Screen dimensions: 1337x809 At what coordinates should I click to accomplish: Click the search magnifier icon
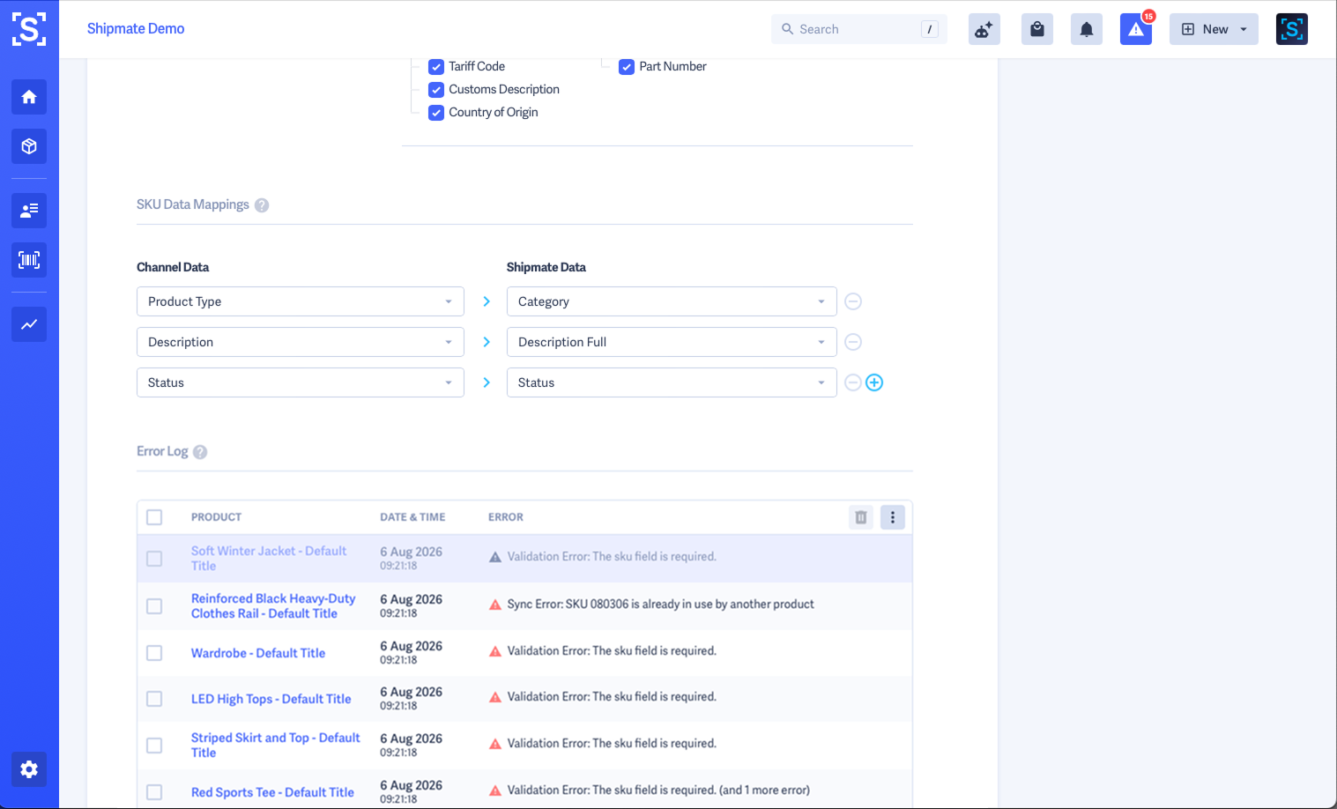pos(788,29)
